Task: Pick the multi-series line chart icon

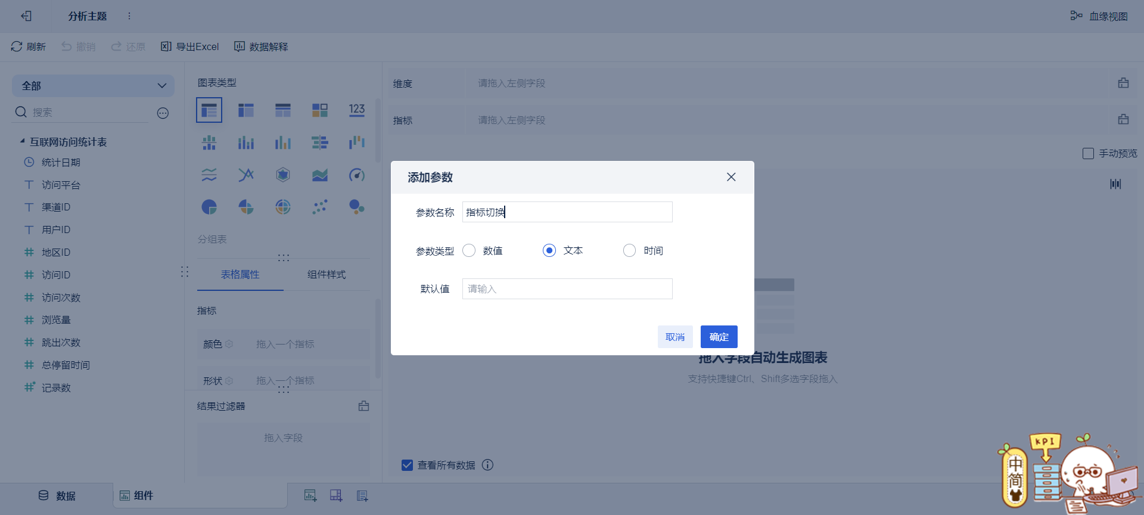Action: click(x=246, y=175)
